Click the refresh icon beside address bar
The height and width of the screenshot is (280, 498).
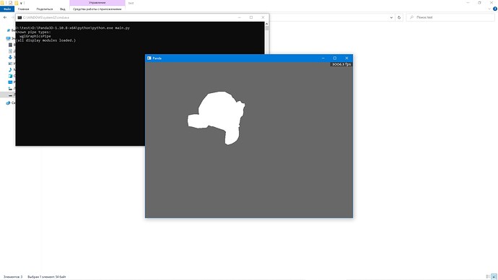[x=399, y=17]
